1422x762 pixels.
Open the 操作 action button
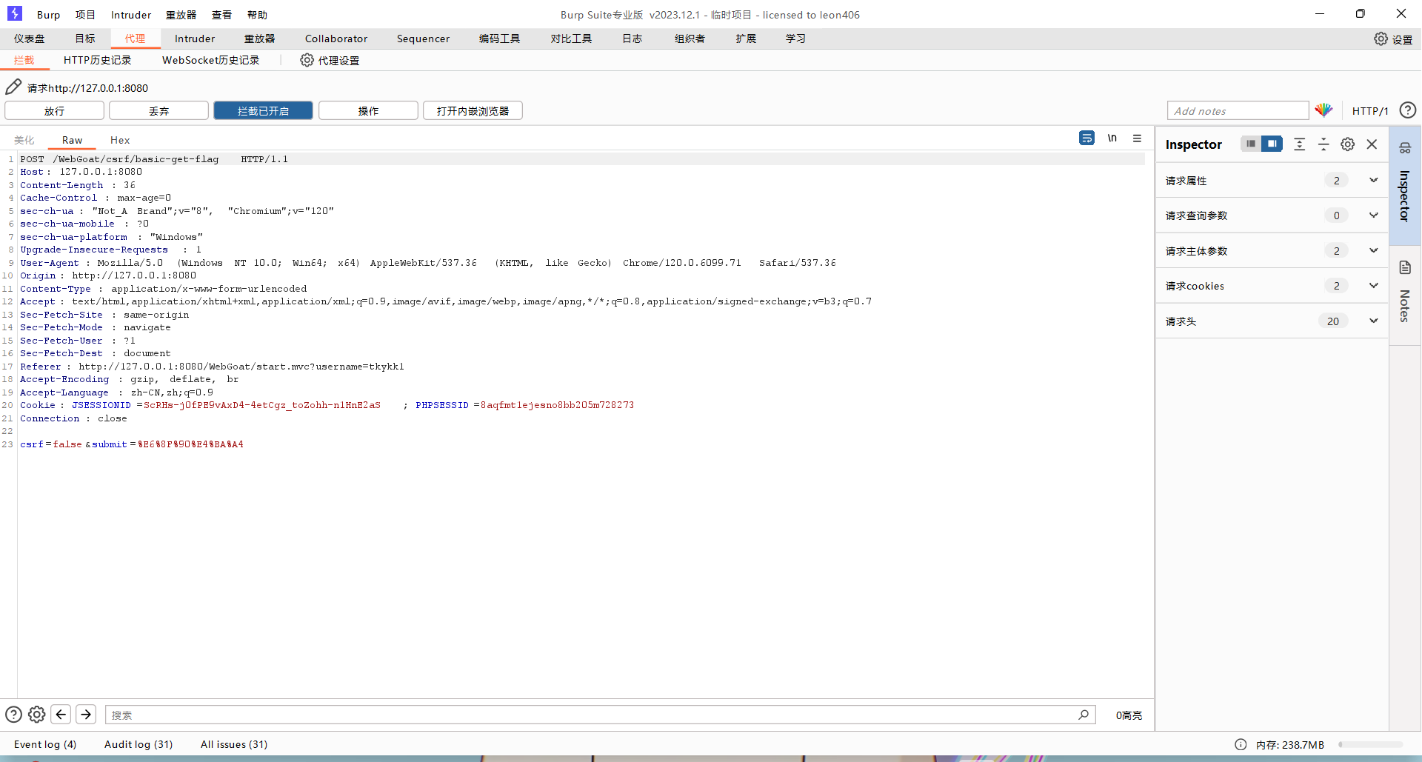(x=368, y=110)
